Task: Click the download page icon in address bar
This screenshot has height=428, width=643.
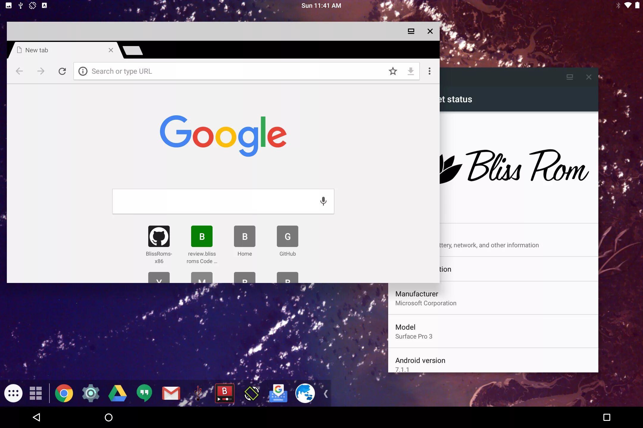Action: [411, 71]
